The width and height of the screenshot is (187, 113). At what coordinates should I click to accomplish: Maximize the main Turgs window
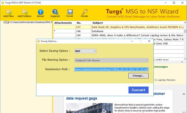coord(174,2)
